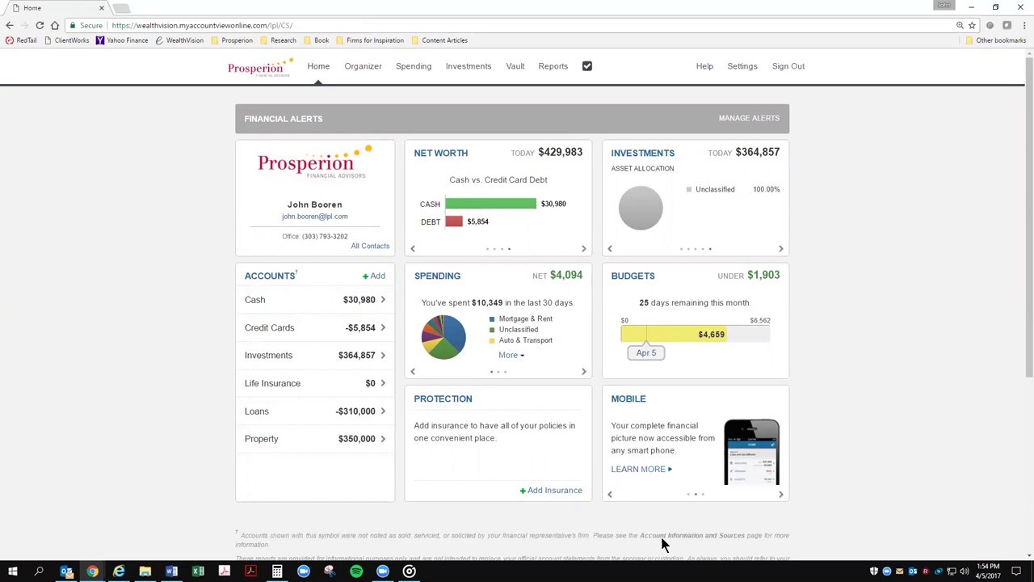Switch to the Vault section
The width and height of the screenshot is (1034, 582).
click(x=515, y=65)
